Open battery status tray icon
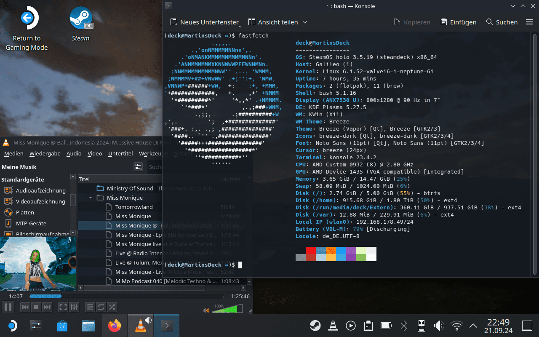Image resolution: width=539 pixels, height=337 pixels. click(x=386, y=326)
